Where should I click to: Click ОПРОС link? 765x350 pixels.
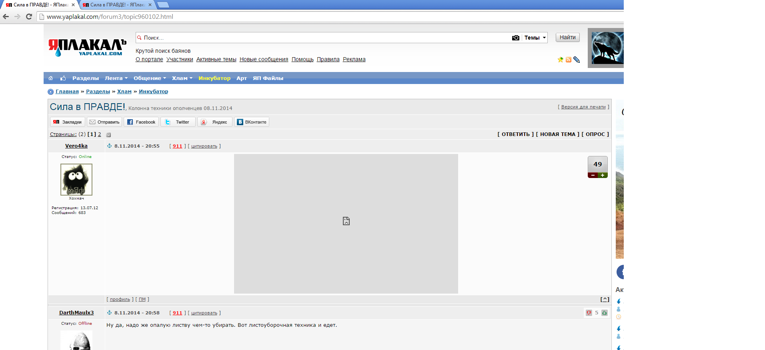pyautogui.click(x=595, y=134)
